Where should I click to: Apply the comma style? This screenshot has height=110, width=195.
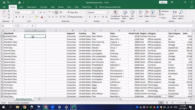(98, 17)
